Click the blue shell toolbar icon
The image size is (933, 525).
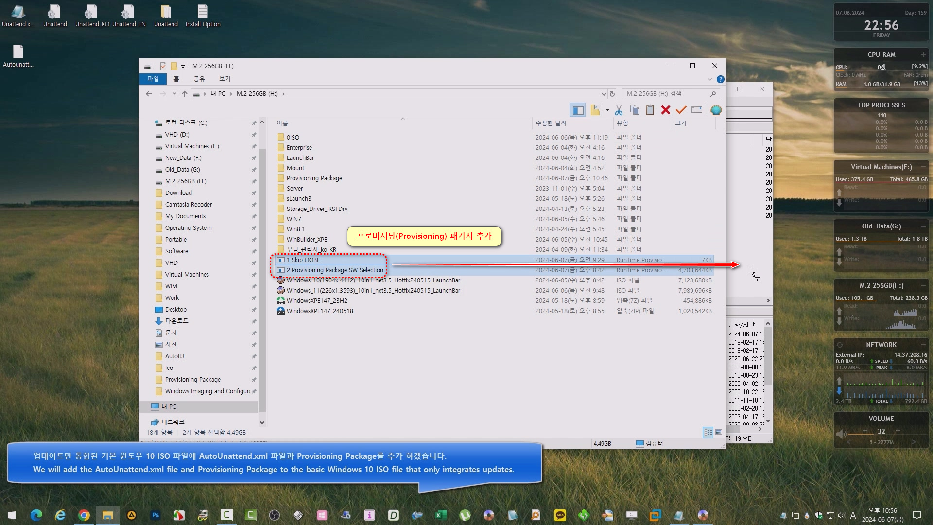click(716, 110)
